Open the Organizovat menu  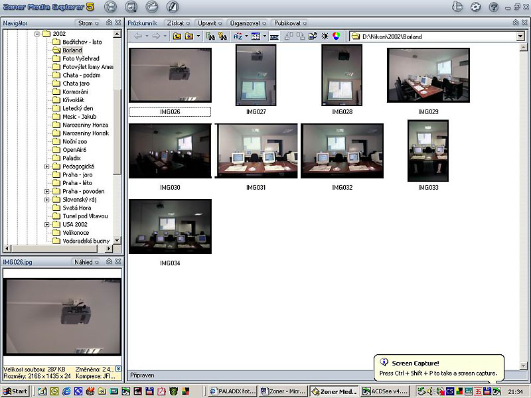248,23
